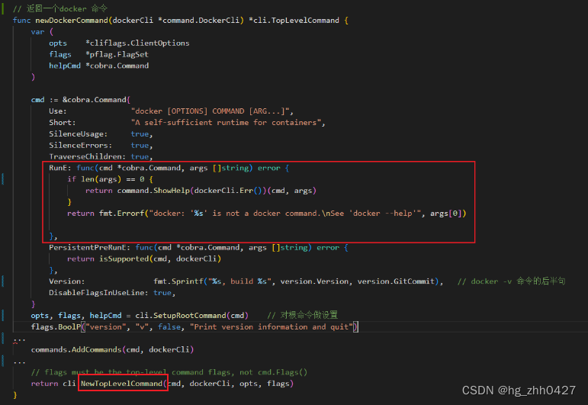Viewport: 588px width, 405px height.
Task: Click the 'Use:' field name
Action: tap(58, 111)
